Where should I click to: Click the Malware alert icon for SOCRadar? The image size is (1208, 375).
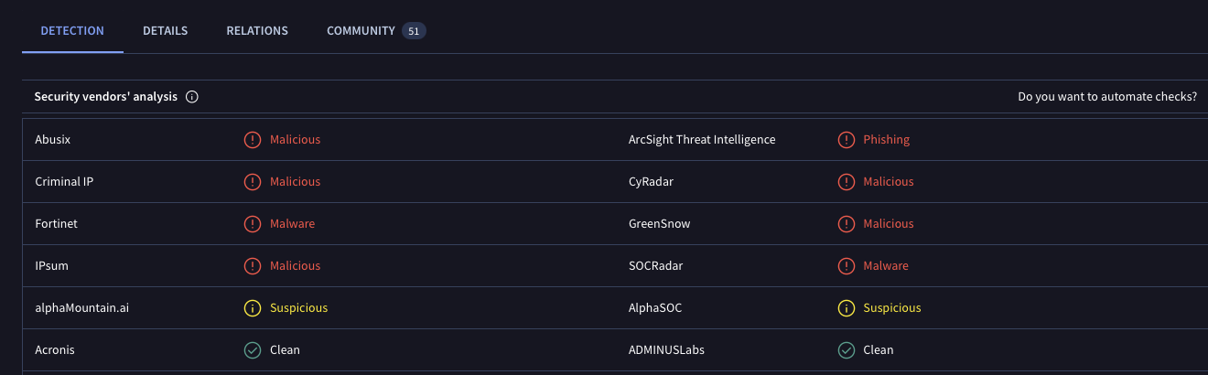pyautogui.click(x=847, y=266)
